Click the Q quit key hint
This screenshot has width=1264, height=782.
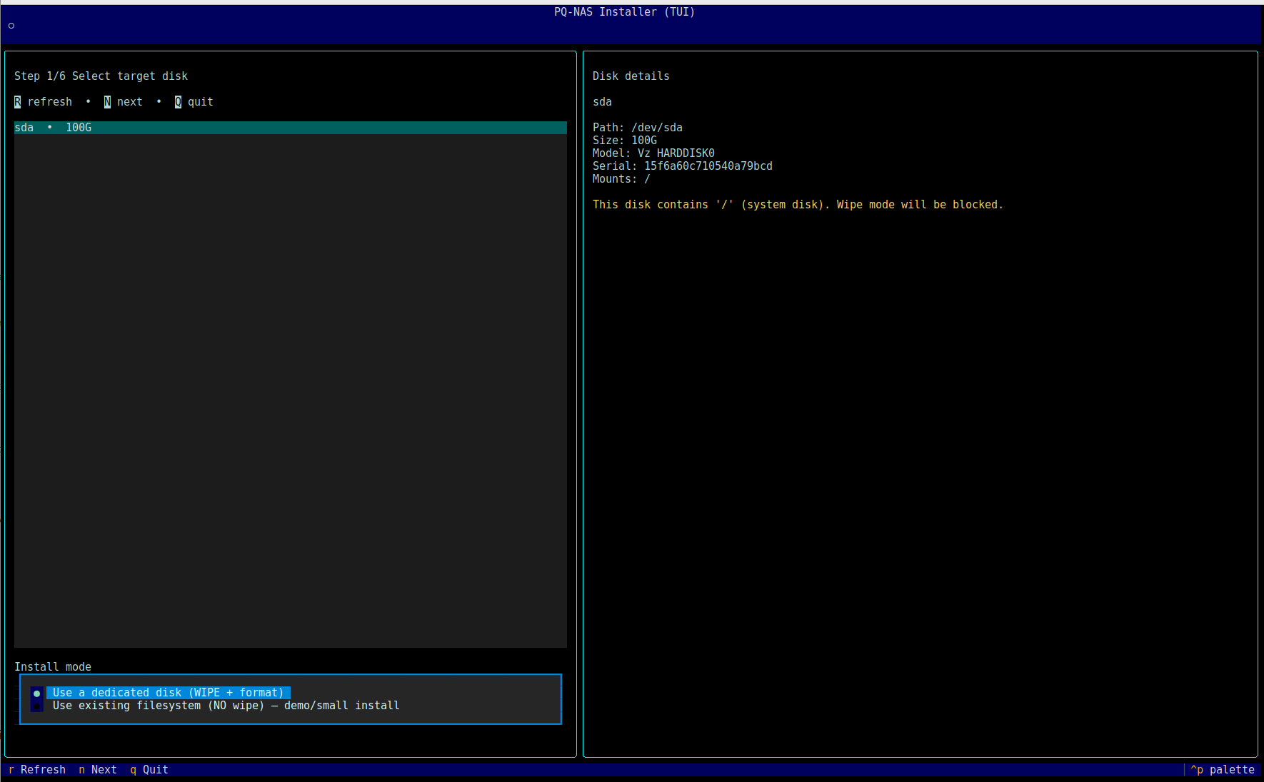coord(194,102)
